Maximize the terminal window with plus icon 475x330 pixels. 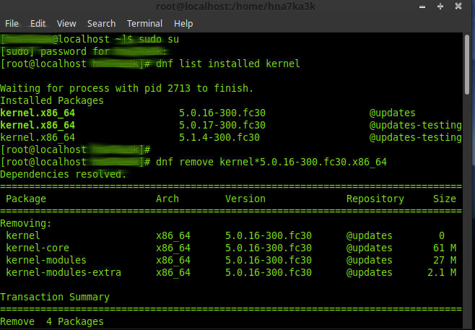click(x=440, y=6)
